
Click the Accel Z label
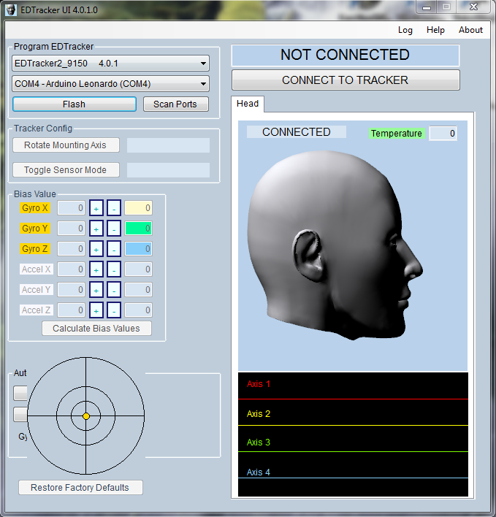pyautogui.click(x=37, y=310)
